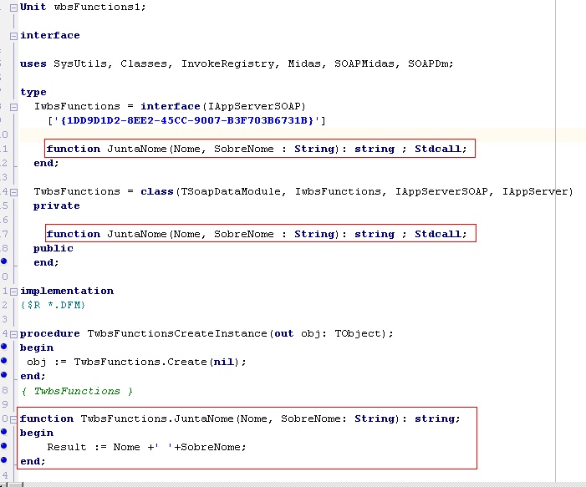586x487 pixels.
Task: Collapse the interface section fold marker
Action: click(13, 36)
